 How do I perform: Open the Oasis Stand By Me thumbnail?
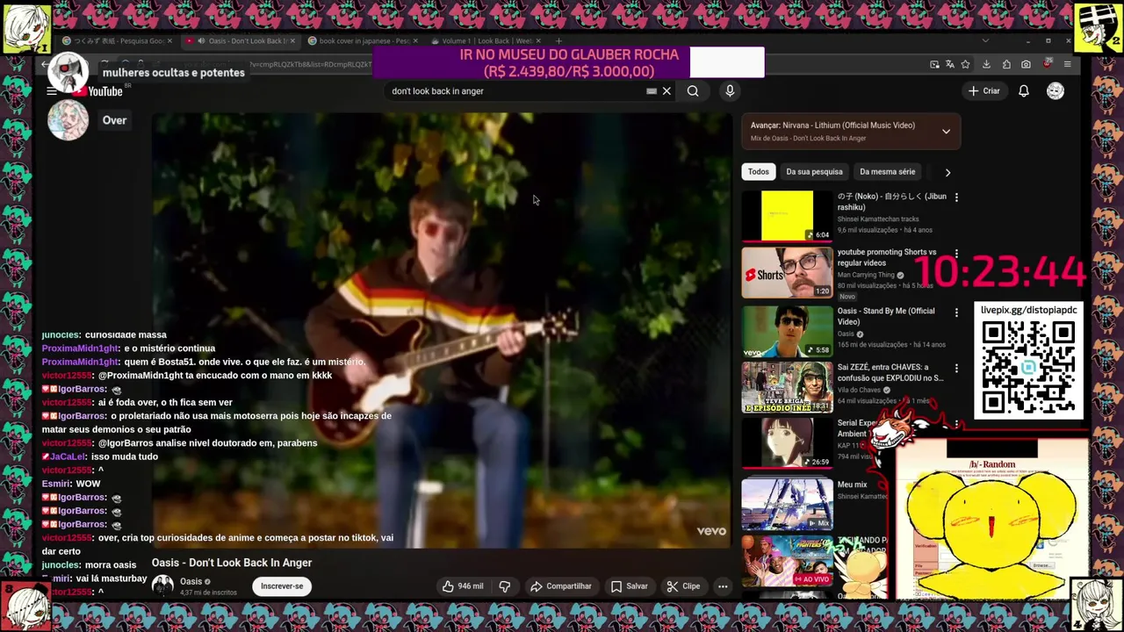click(x=787, y=331)
